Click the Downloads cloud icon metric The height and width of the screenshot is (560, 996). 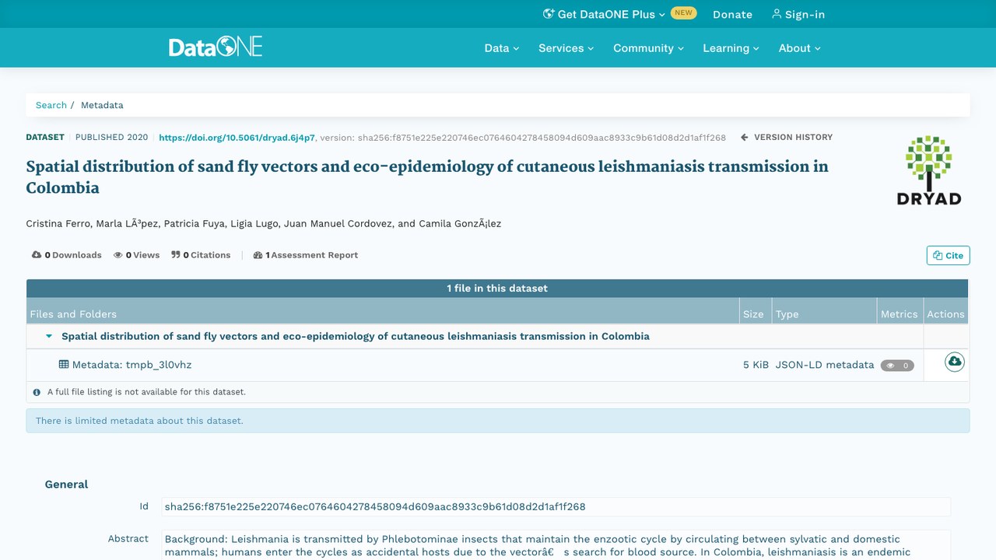coord(37,255)
